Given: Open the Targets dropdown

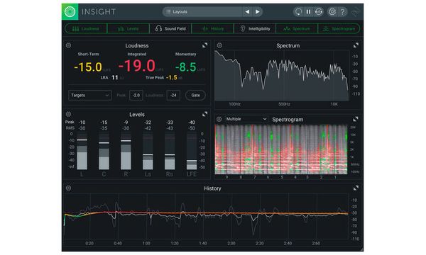Looking at the screenshot, I should 89,95.
